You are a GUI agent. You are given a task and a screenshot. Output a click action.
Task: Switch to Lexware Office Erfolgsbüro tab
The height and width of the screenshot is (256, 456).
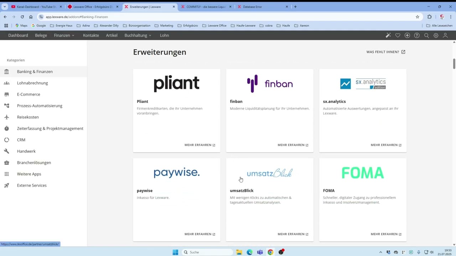93,7
